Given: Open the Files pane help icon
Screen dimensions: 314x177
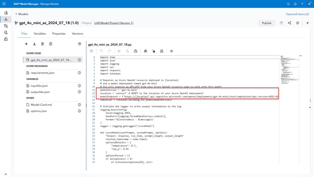Looking at the screenshot, I should (x=80, y=44).
